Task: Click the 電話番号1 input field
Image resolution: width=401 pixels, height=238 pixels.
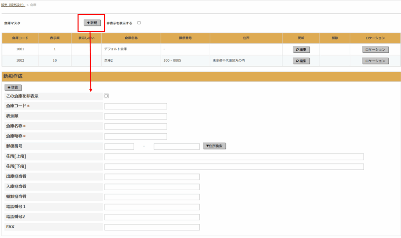Action: click(152, 207)
